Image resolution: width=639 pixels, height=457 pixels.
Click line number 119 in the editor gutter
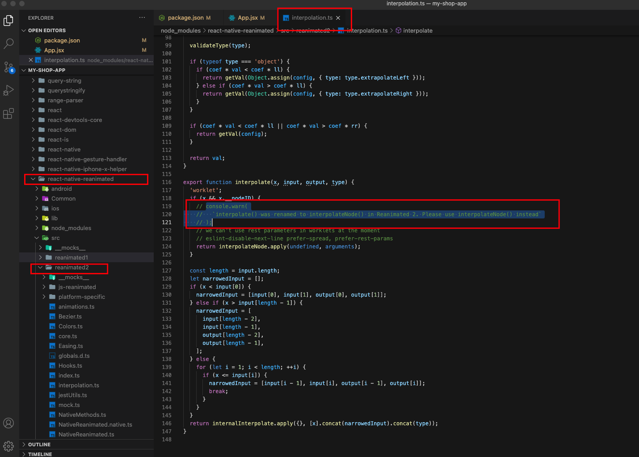[x=167, y=206]
